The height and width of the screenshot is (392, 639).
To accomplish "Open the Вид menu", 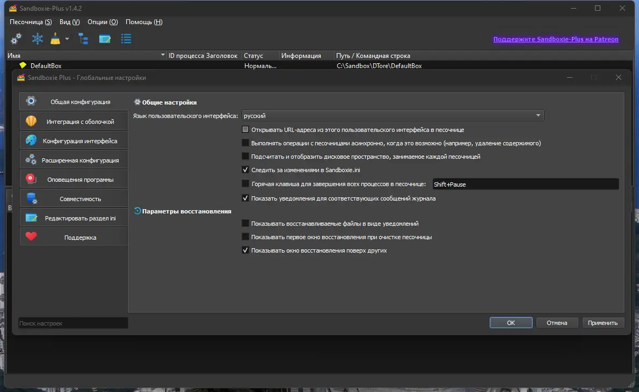I will (x=69, y=22).
